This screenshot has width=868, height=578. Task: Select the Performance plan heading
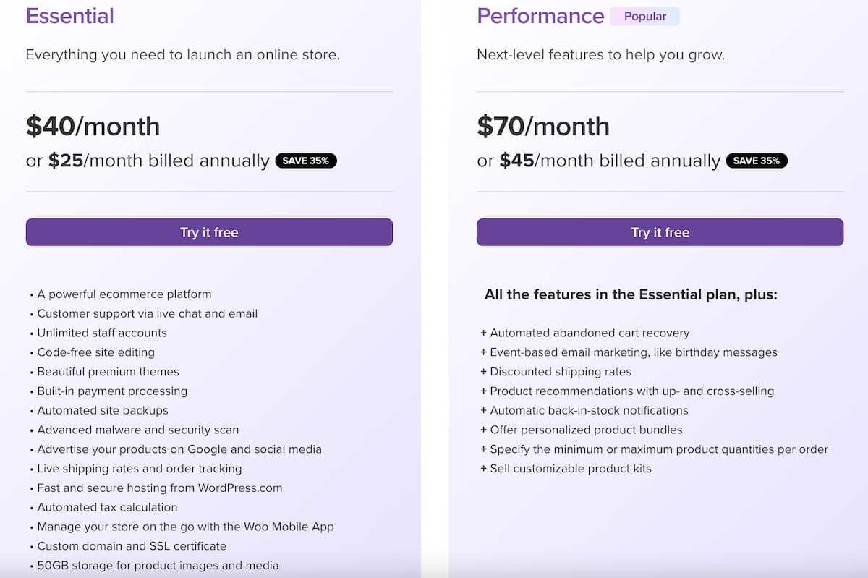[x=540, y=16]
